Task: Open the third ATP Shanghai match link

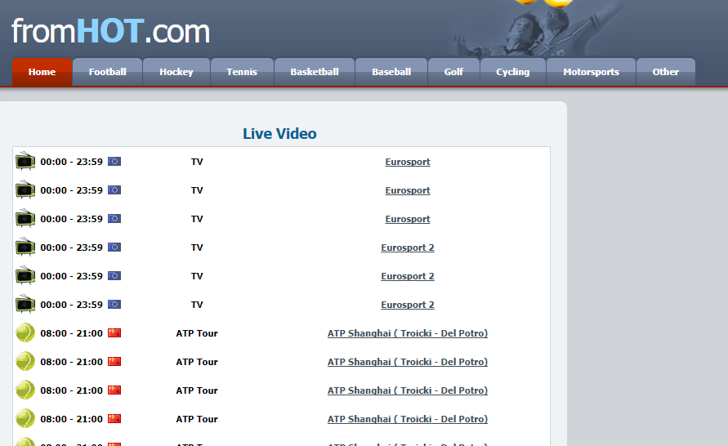Action: tap(408, 390)
